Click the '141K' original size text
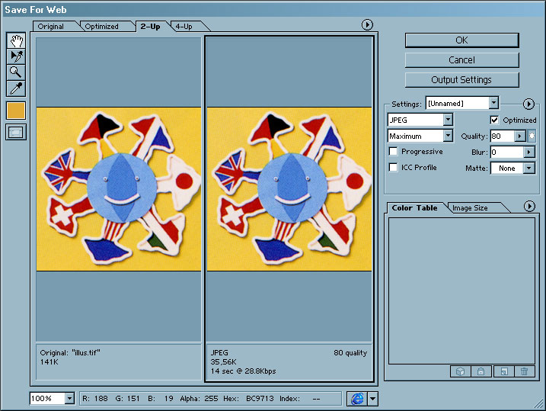 tap(49, 362)
